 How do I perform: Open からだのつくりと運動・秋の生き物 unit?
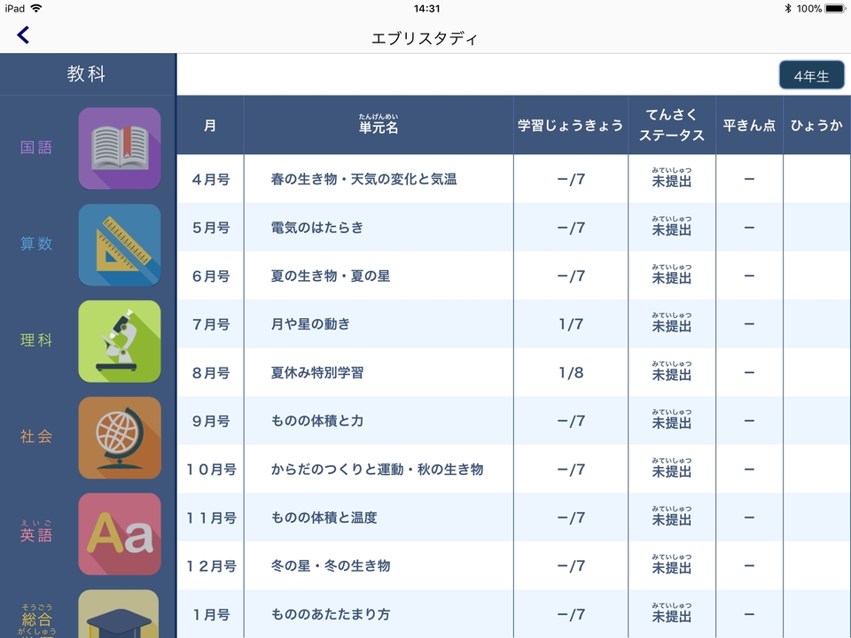tap(377, 470)
